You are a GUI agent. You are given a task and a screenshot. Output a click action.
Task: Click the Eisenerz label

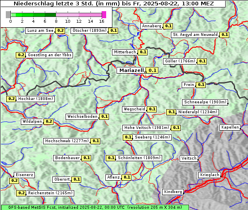point(24,175)
